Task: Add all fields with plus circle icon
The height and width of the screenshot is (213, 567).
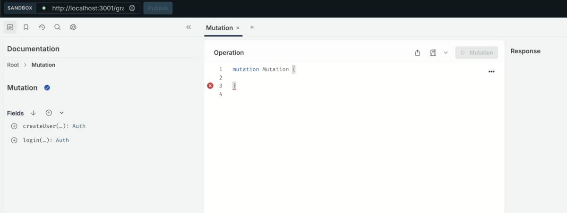Action: [x=49, y=113]
